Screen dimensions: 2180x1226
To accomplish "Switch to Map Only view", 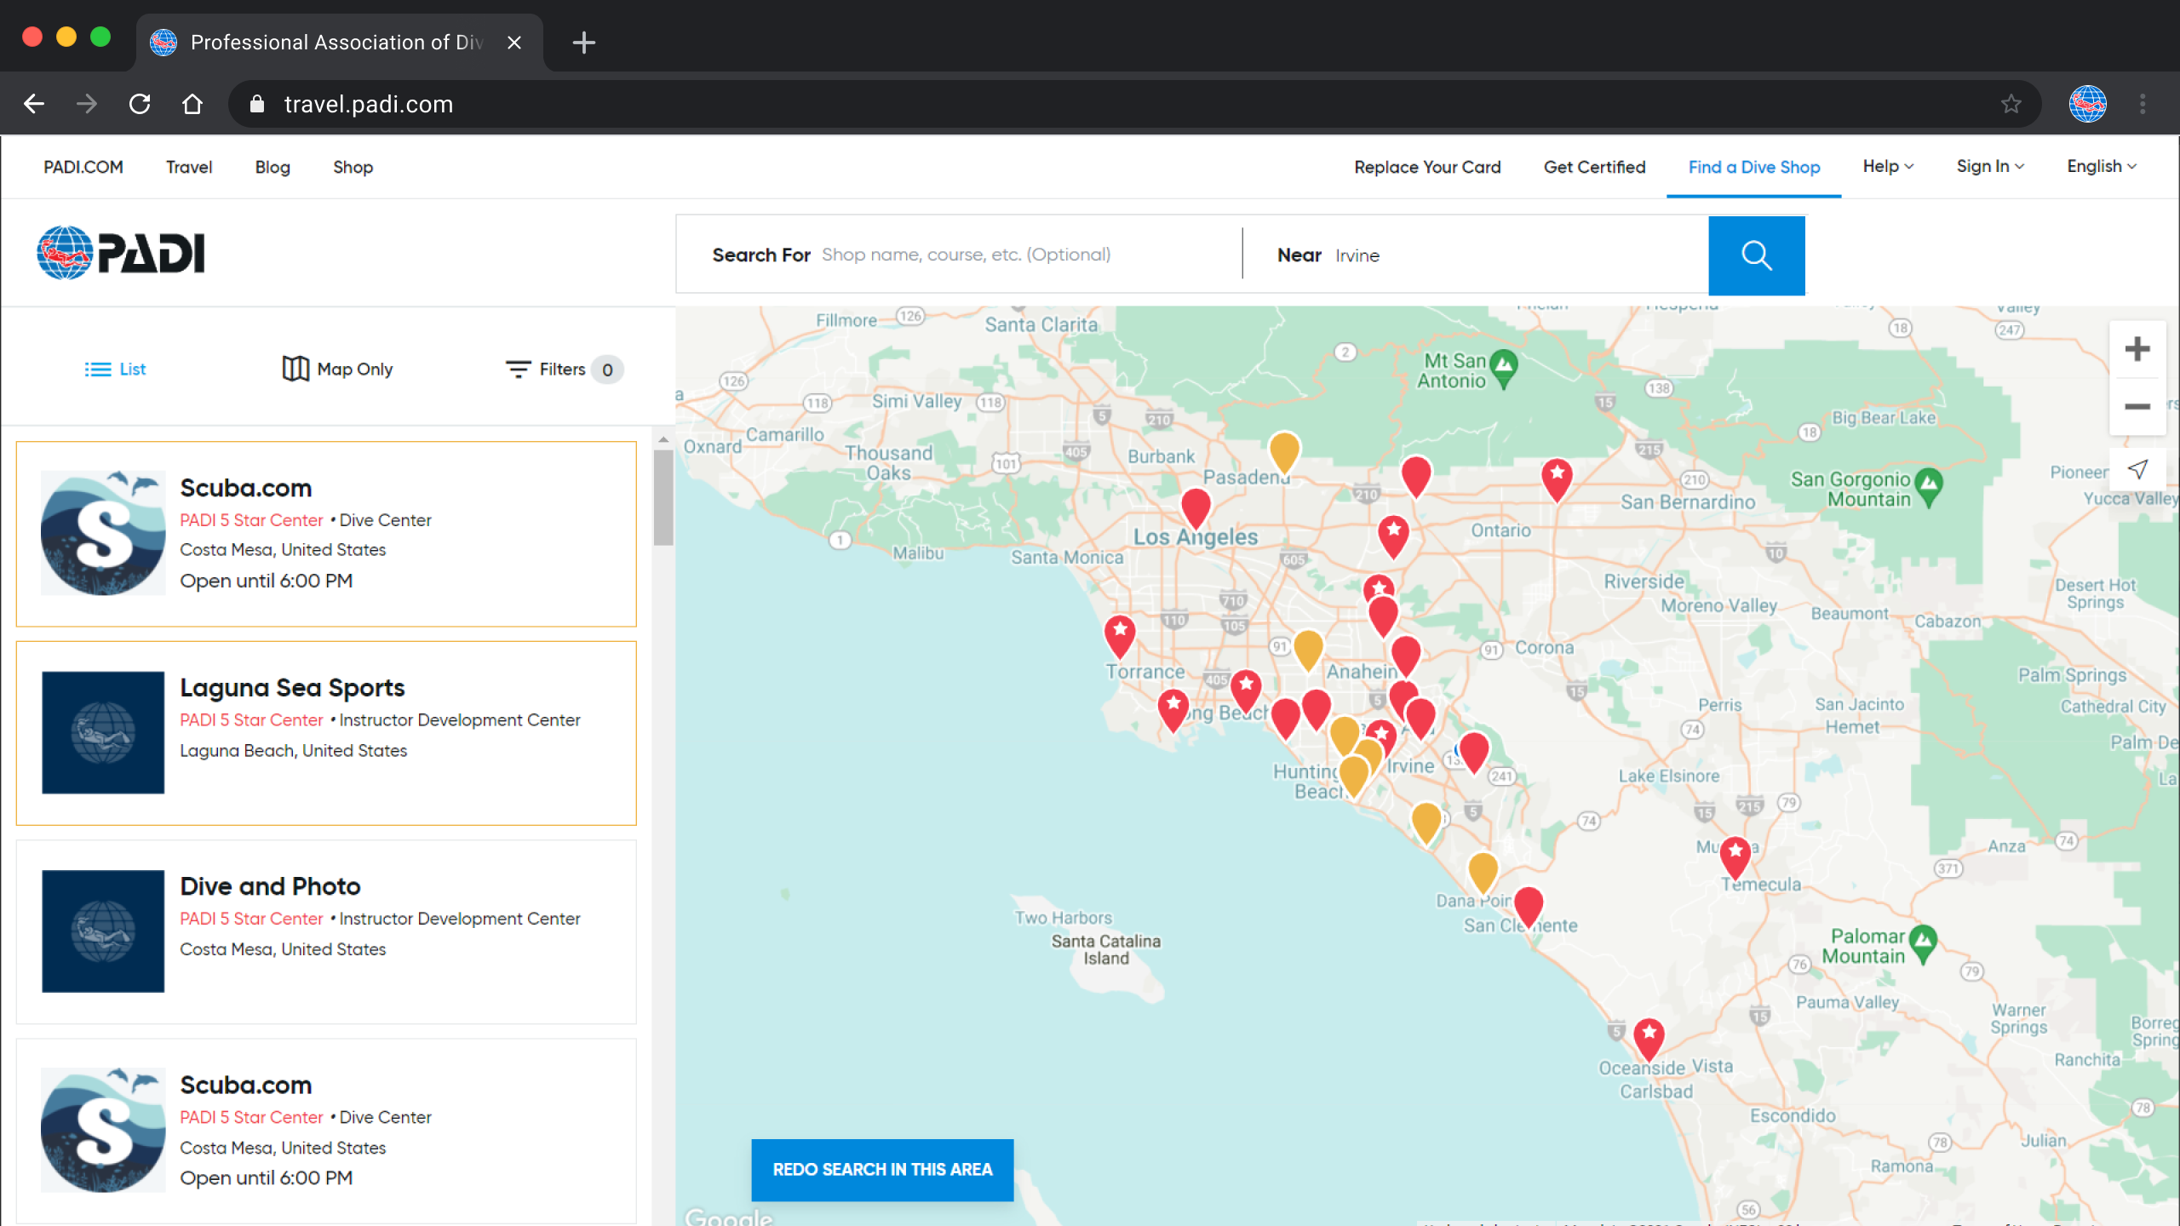I will 337,370.
